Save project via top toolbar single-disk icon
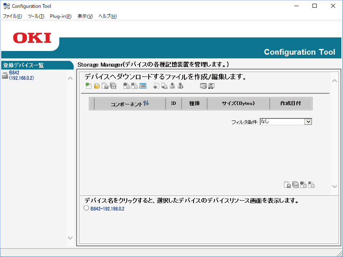343x257 pixels. click(x=105, y=86)
